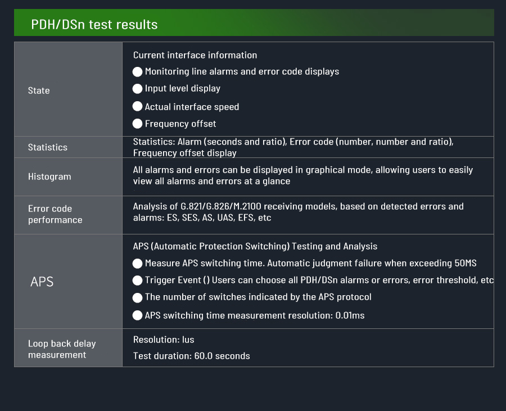Click the G.821/G.826/M.2100 analysis description

coord(298,212)
